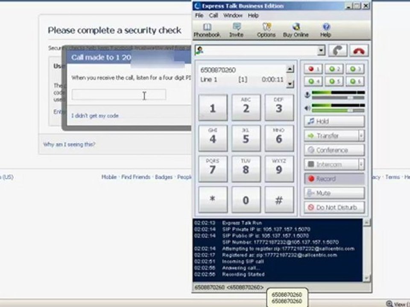410x307 pixels.
Task: Click the Intercom button
Action: (x=331, y=165)
